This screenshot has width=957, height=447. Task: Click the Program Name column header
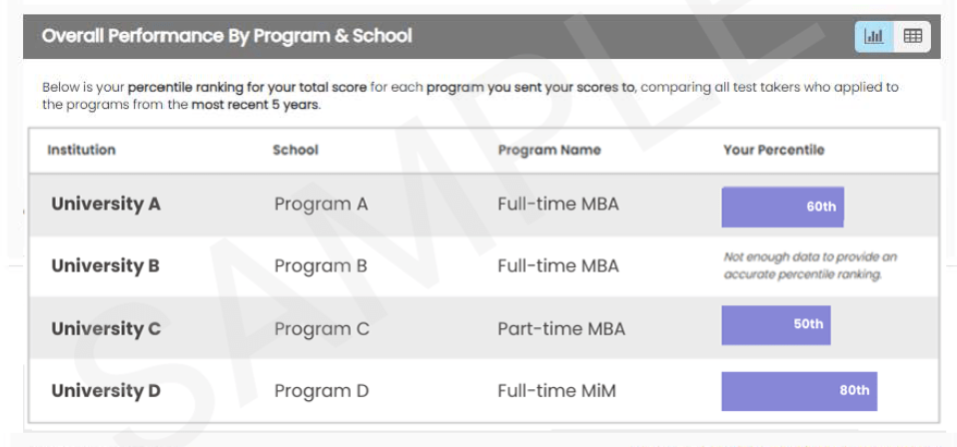pos(548,150)
